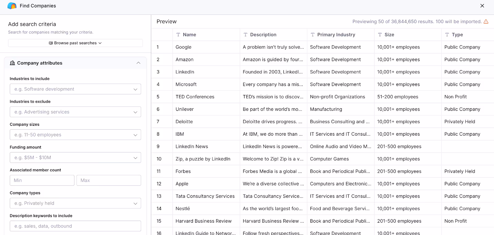Click the app logo beside Find Companies
494x235 pixels.
point(12,6)
